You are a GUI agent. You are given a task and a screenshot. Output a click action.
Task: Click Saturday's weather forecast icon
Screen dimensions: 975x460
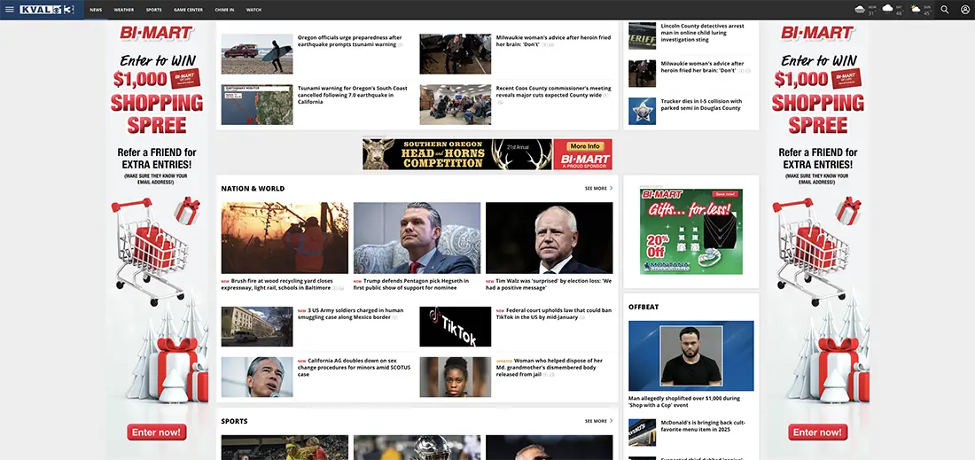point(887,9)
